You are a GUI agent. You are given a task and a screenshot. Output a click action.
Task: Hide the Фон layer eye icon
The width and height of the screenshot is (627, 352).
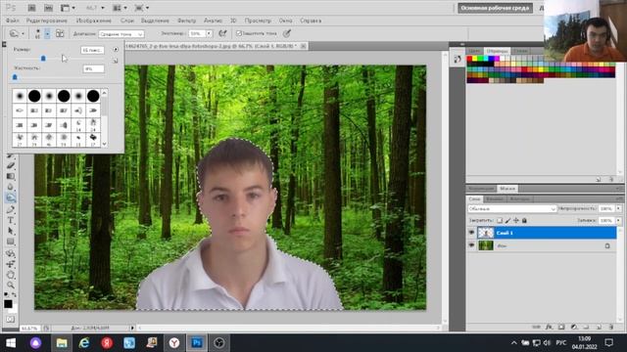471,245
